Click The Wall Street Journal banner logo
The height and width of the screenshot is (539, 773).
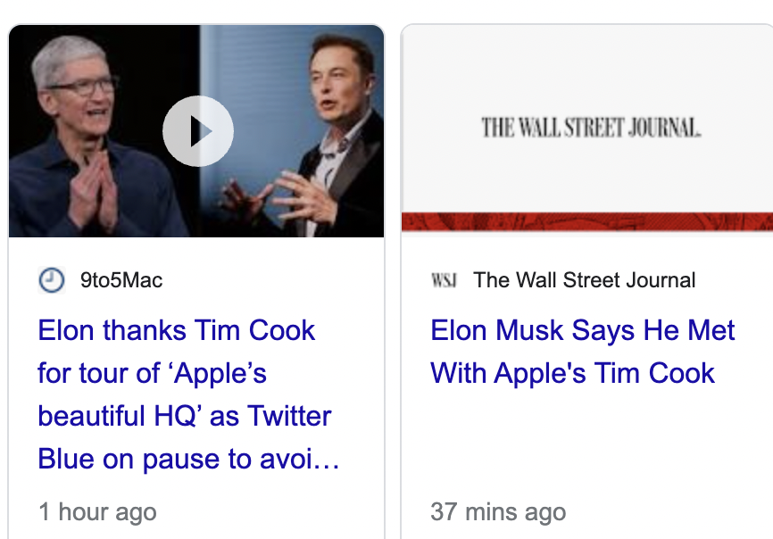[x=591, y=127]
